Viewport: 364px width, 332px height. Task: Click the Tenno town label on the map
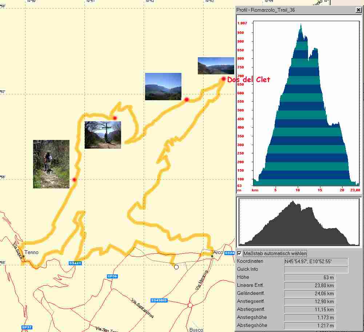(31, 252)
